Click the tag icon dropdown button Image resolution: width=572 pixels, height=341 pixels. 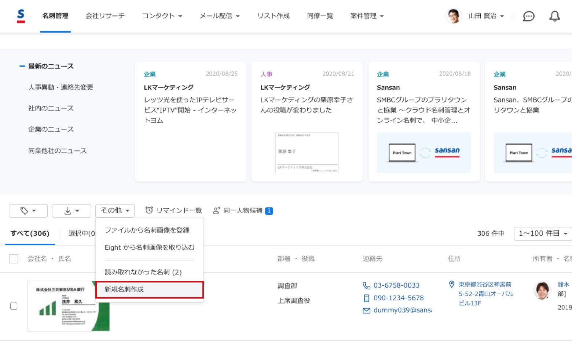pyautogui.click(x=28, y=211)
